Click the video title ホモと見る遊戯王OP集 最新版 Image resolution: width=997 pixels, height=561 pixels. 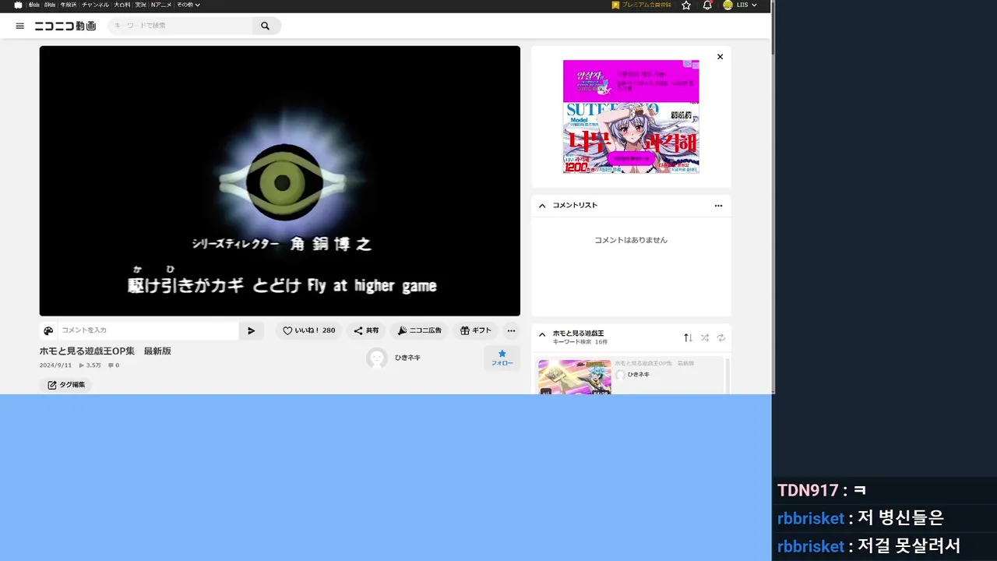105,351
